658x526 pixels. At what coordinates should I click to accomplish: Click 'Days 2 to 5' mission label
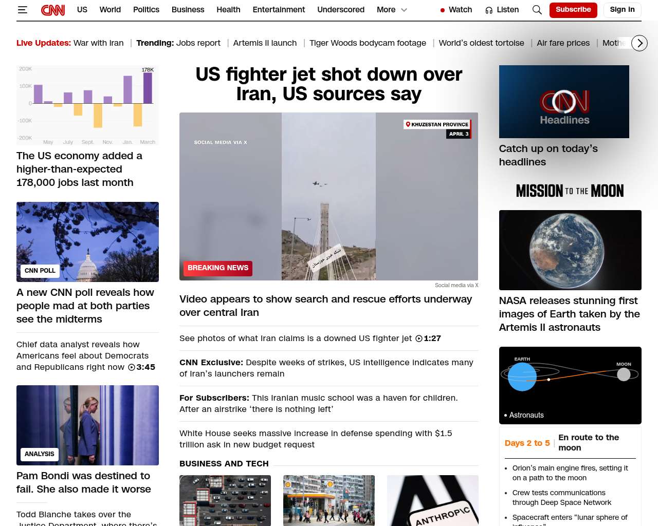tap(527, 443)
